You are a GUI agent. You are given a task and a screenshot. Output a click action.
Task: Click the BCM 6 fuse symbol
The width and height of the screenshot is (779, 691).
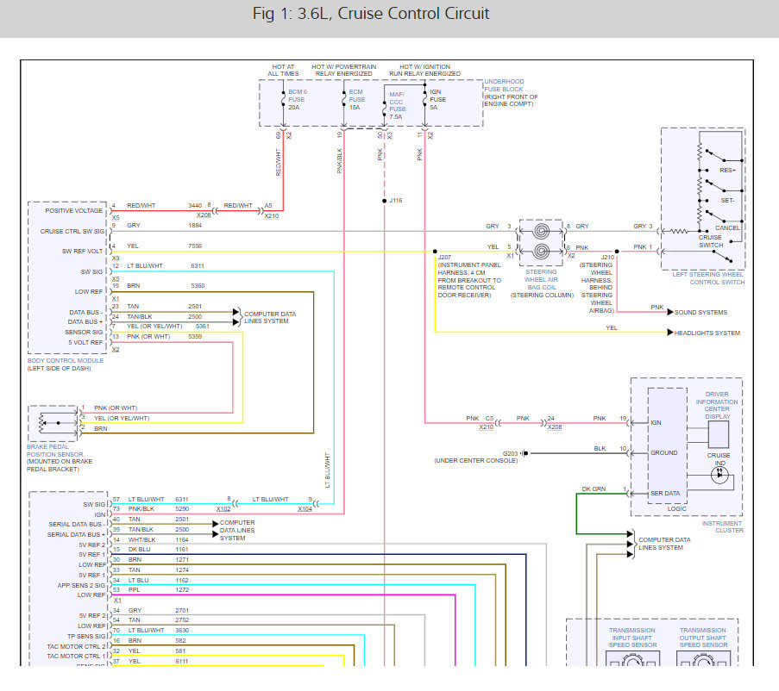click(x=283, y=98)
